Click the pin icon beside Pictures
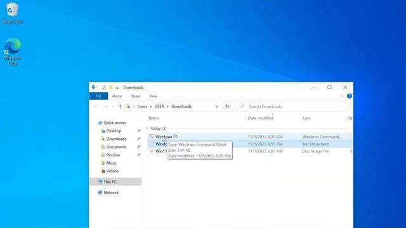406x228 pixels. (x=139, y=155)
